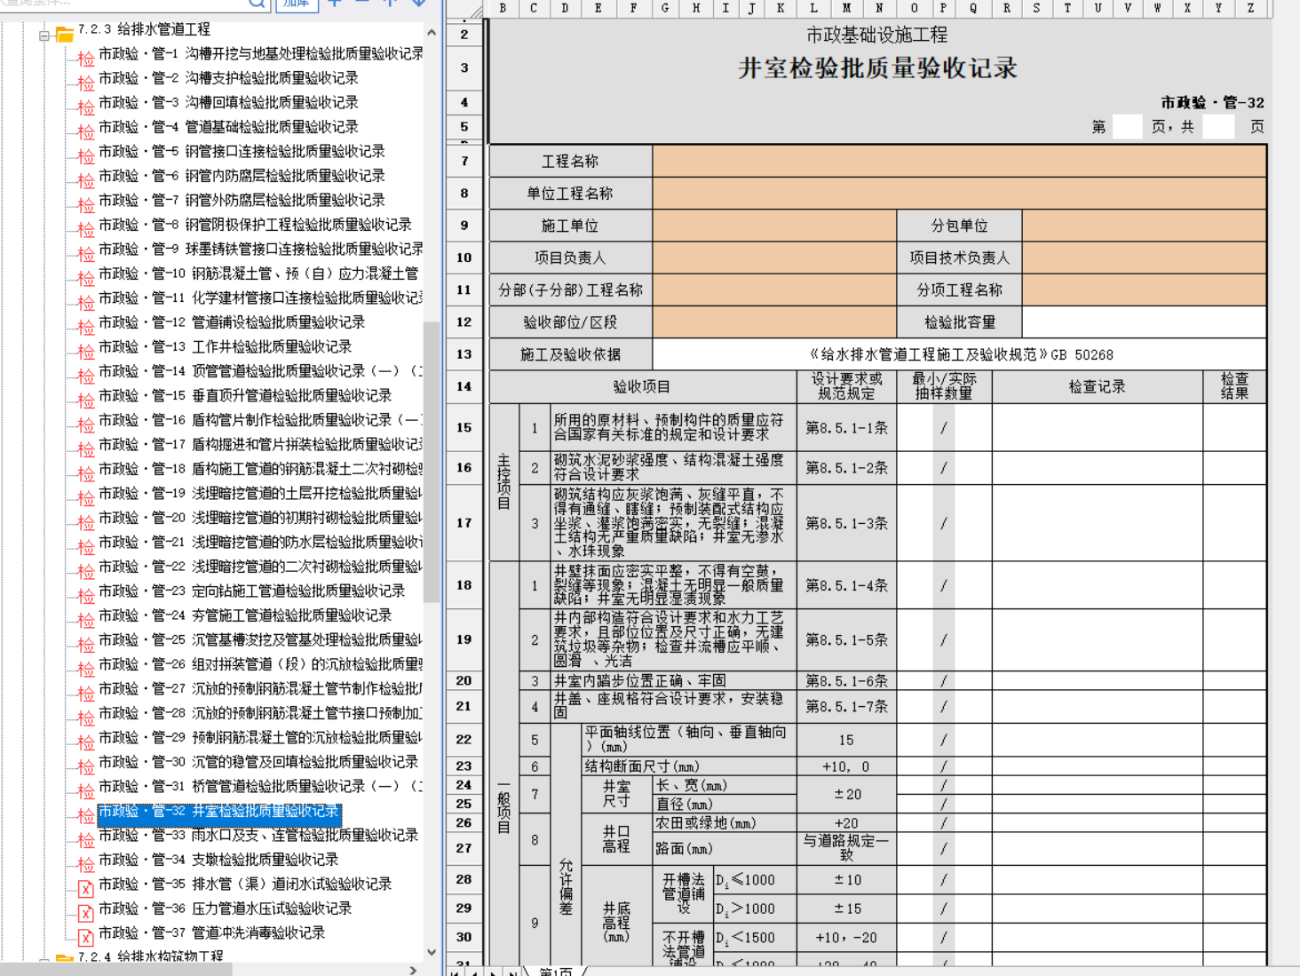Viewport: 1300px width, 976px height.
Task: Switch to the 第1页 sheet tab
Action: pos(556,971)
